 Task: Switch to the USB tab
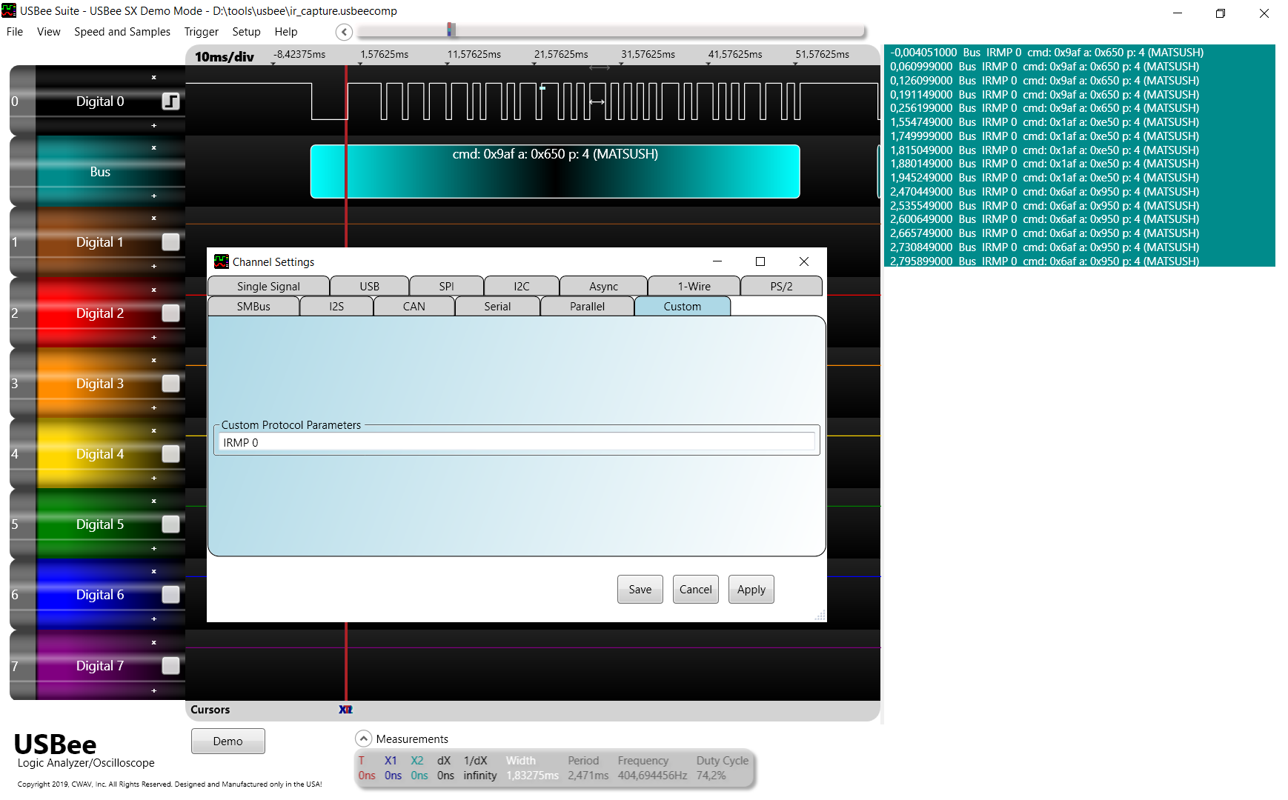point(370,286)
